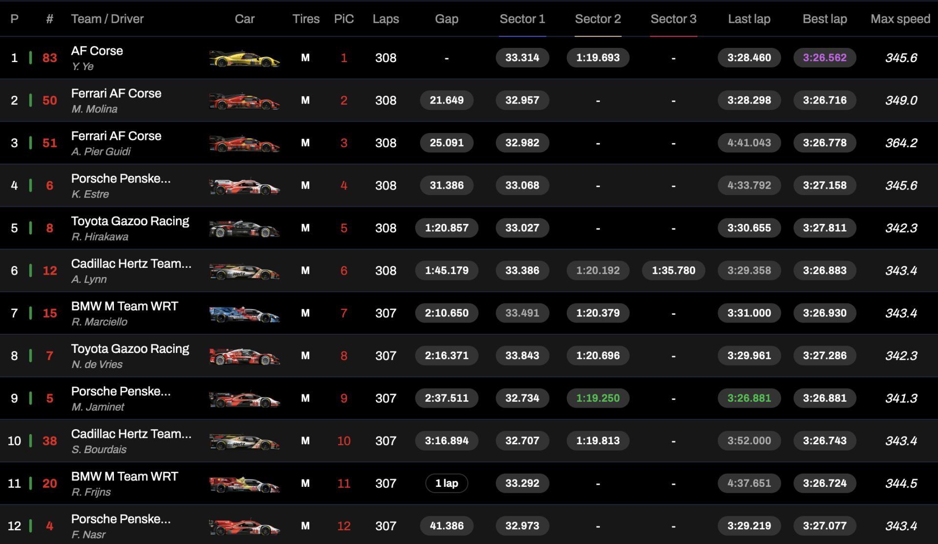This screenshot has height=544, width=938.
Task: Select the Sector 2 column tab
Action: [598, 19]
